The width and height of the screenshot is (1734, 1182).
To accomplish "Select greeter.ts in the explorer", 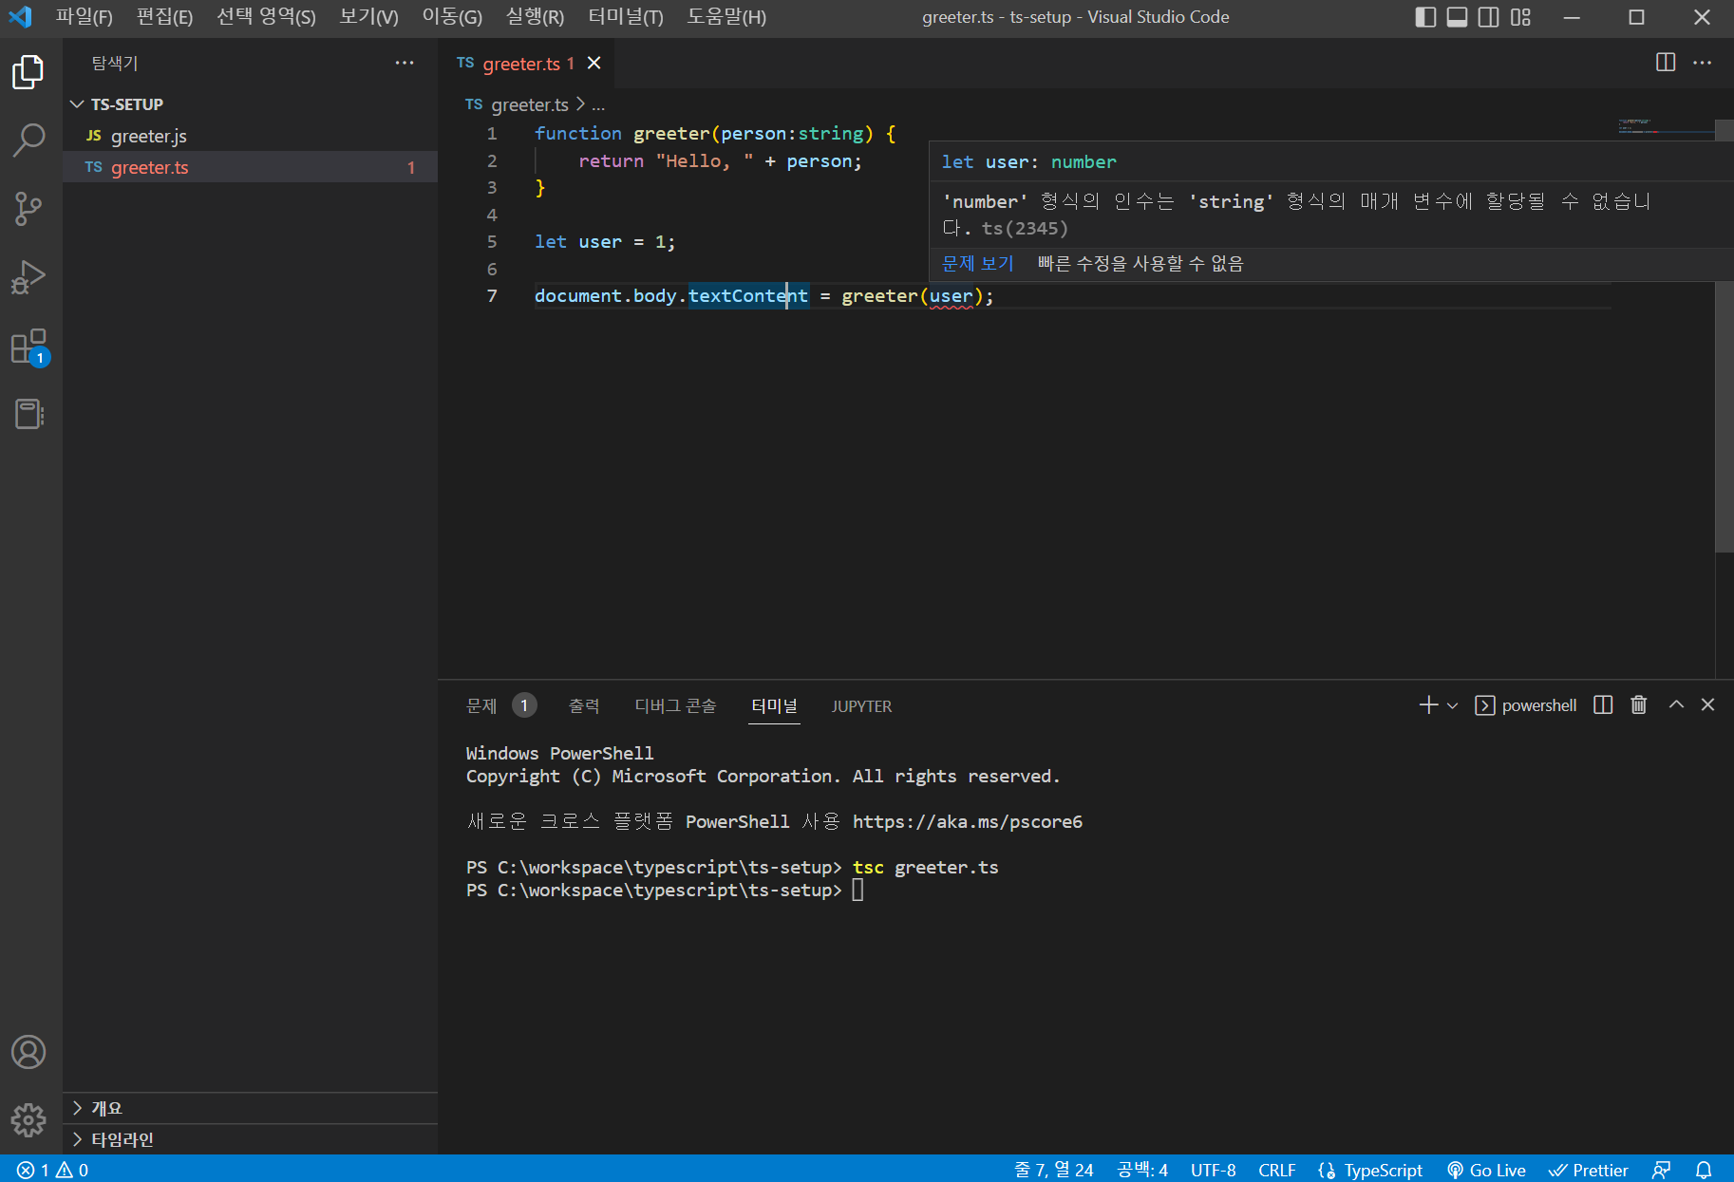I will [251, 167].
